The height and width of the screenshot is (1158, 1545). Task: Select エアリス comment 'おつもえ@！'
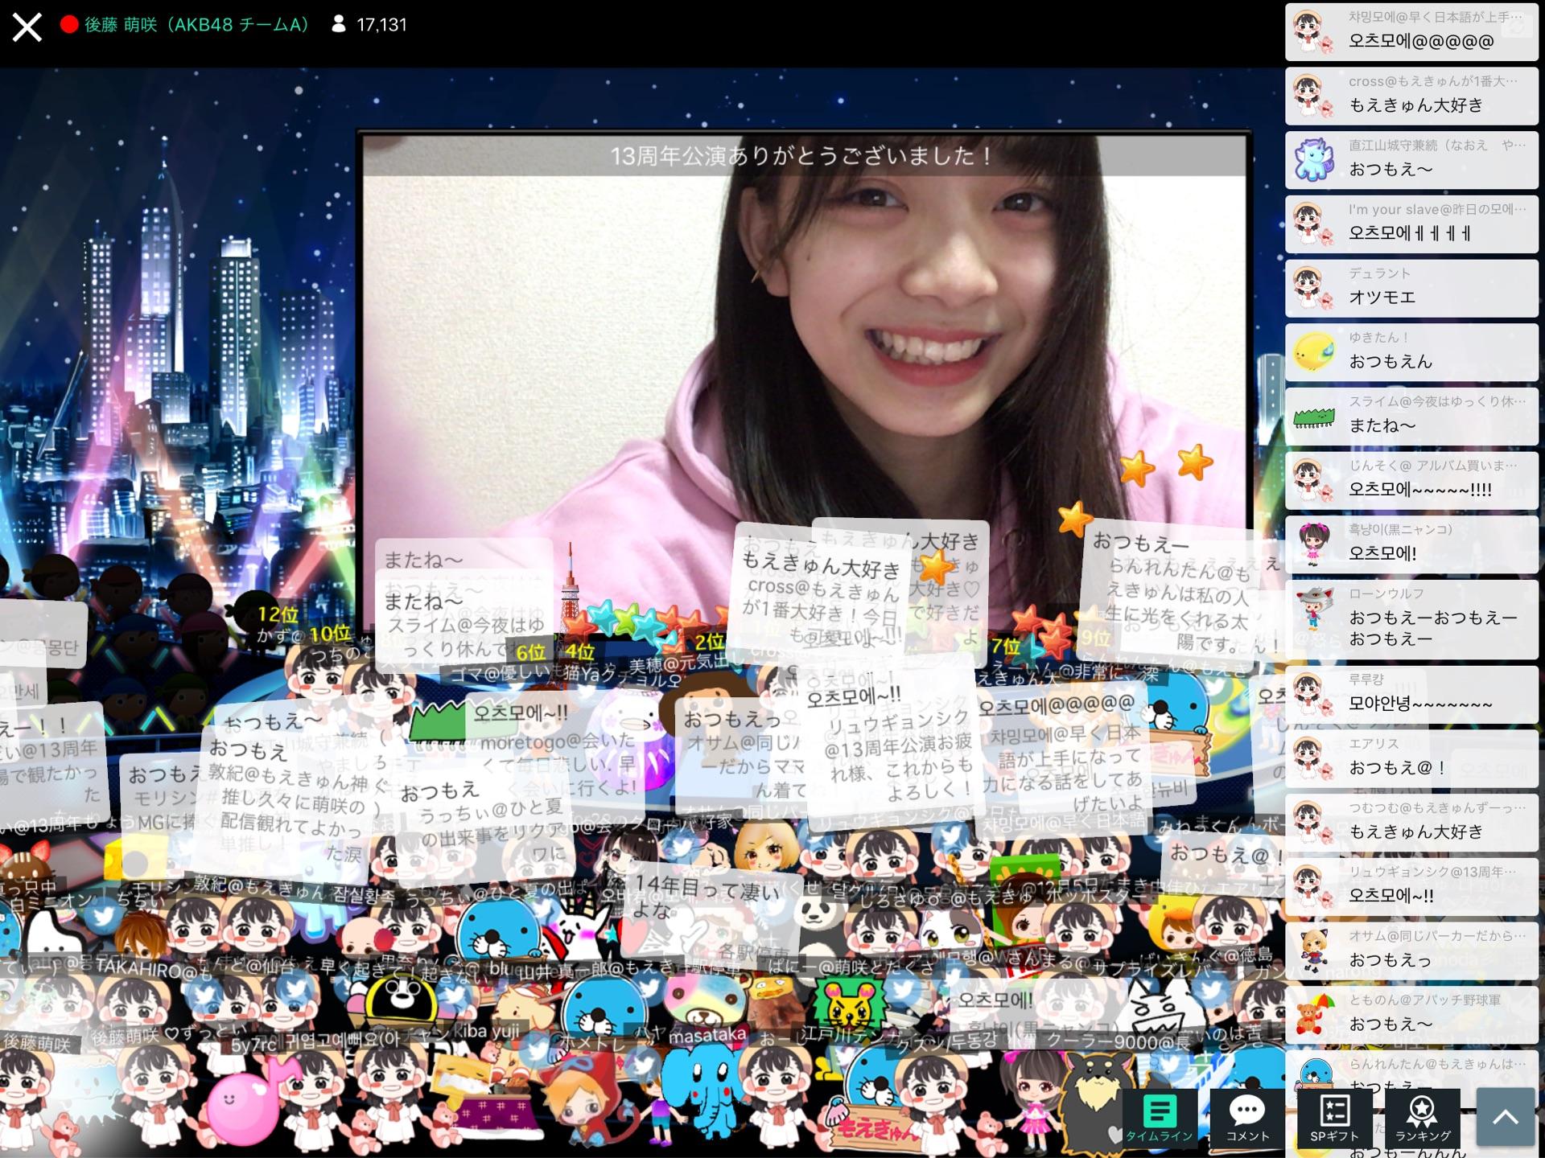pos(1411,758)
